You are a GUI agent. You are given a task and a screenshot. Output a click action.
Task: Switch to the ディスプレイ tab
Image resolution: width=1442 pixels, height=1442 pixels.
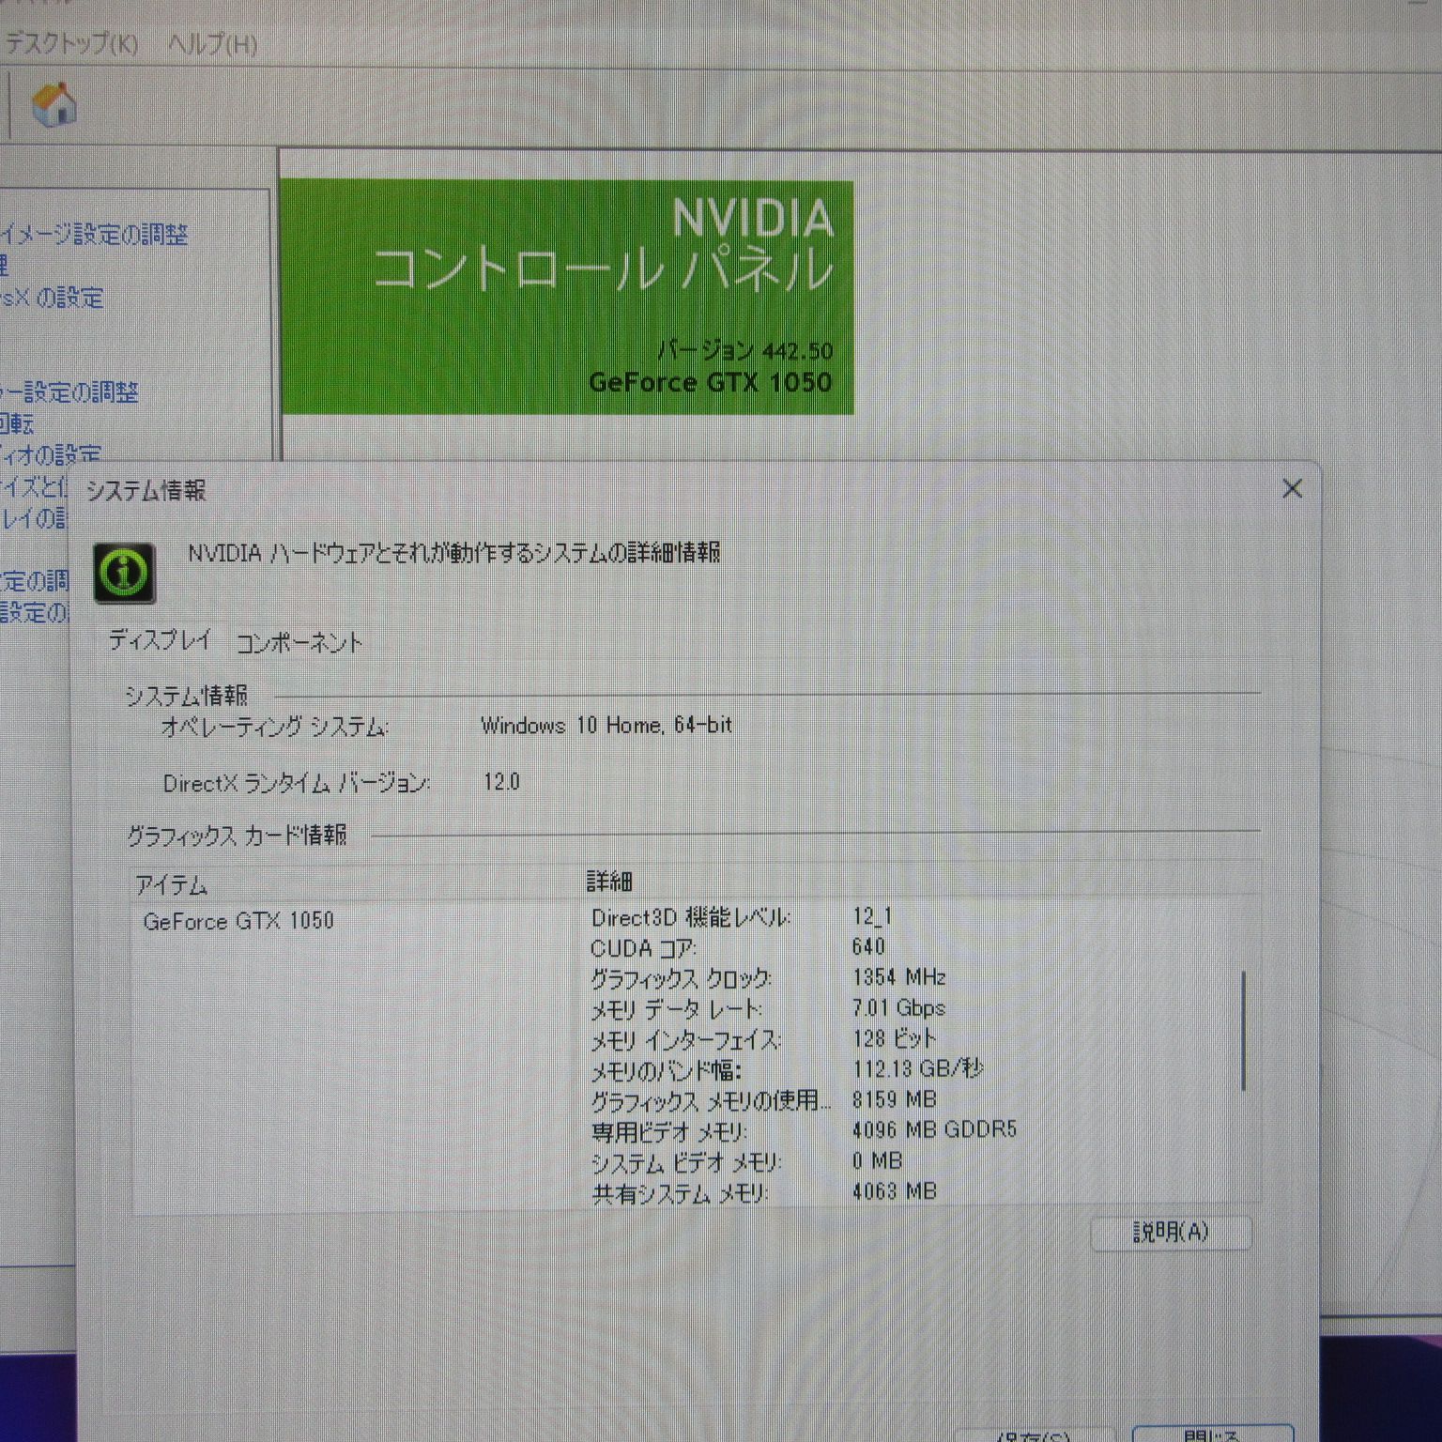click(161, 640)
